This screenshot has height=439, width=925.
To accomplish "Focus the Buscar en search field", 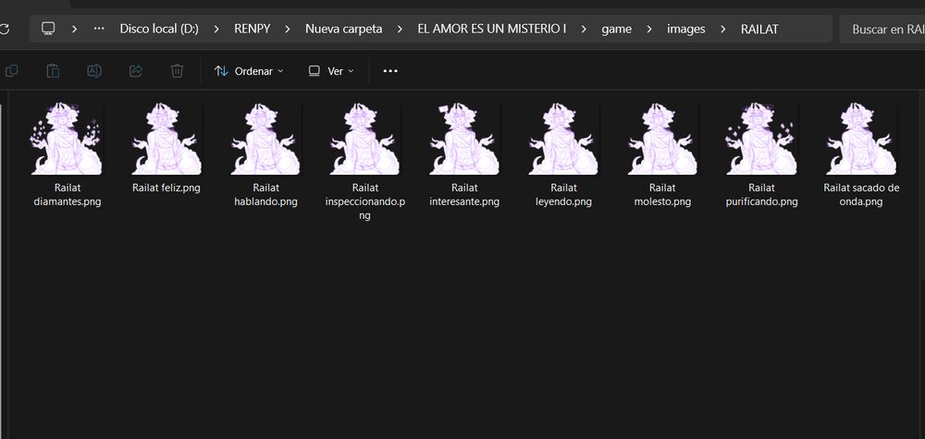I will [882, 29].
